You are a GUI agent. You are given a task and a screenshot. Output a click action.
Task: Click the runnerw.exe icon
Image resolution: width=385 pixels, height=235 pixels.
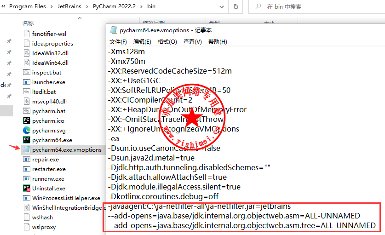point(27,178)
